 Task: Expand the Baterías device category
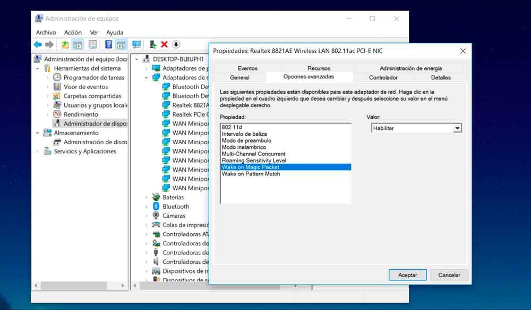tap(147, 197)
